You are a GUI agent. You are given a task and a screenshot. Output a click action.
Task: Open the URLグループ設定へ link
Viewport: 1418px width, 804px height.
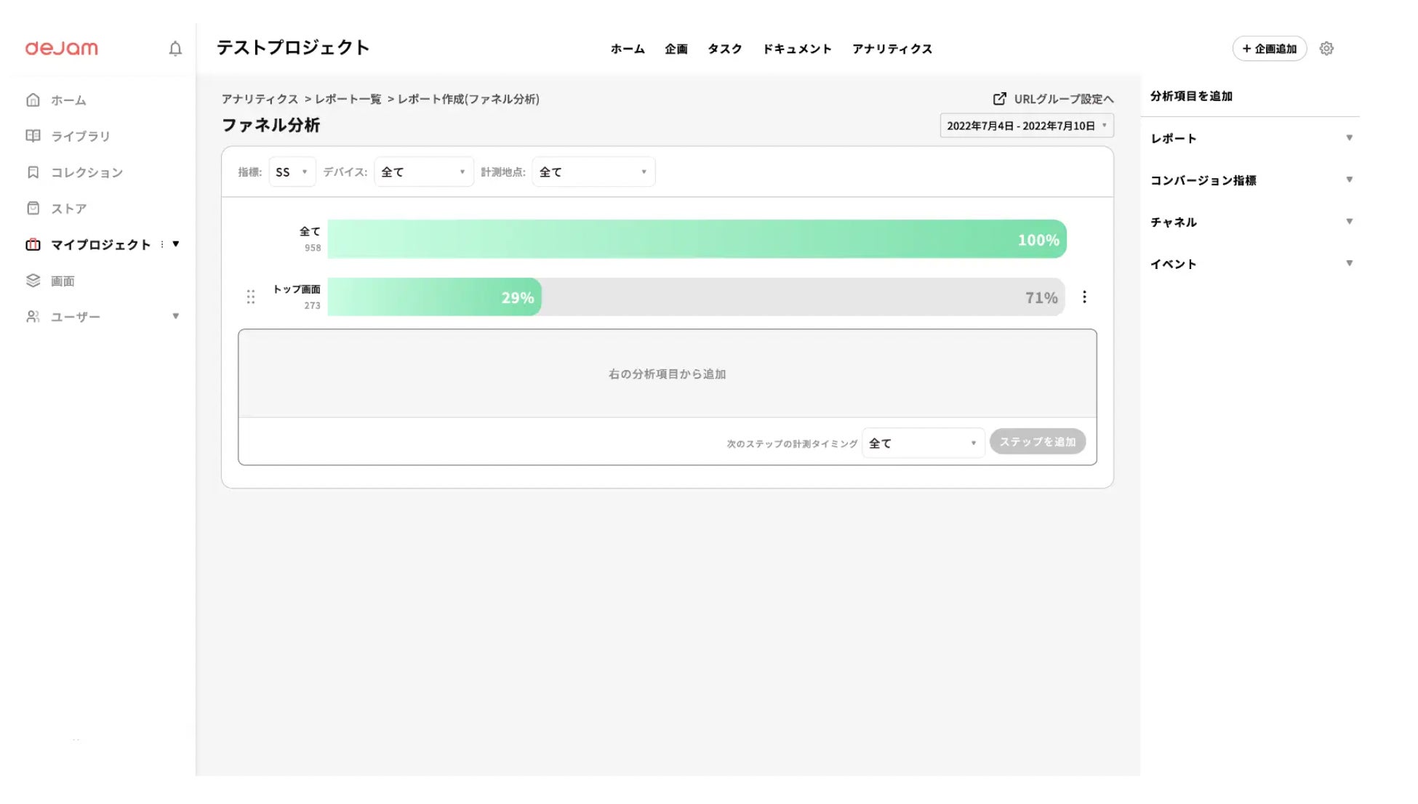pos(1053,99)
